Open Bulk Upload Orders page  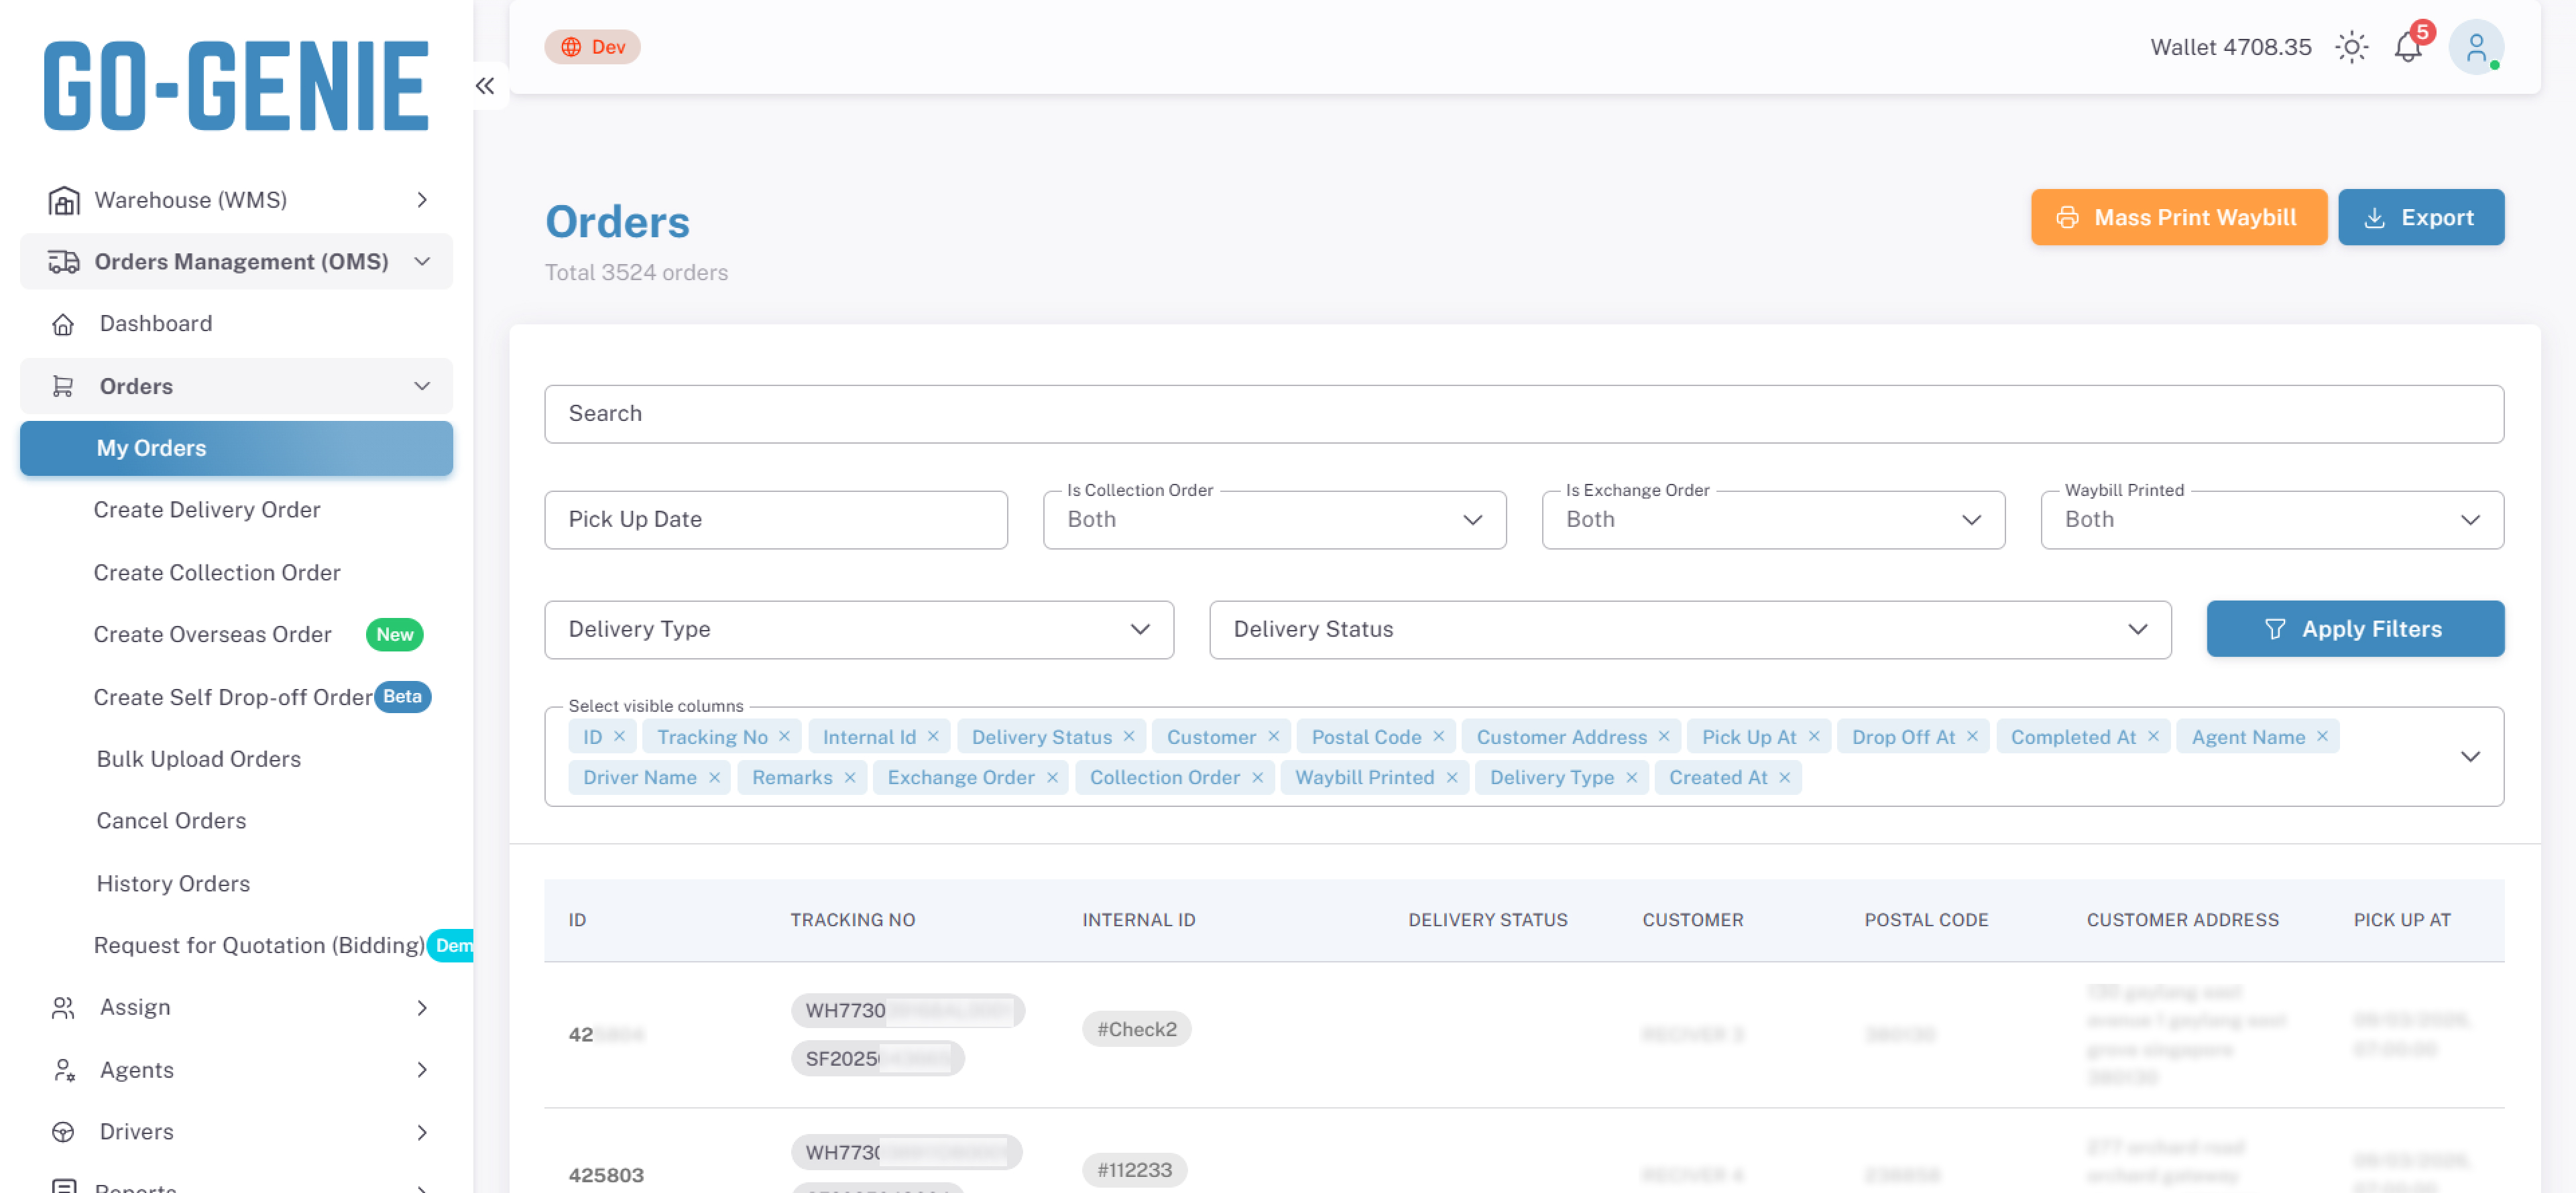click(198, 759)
